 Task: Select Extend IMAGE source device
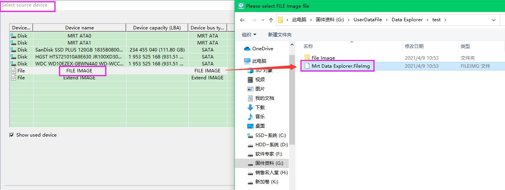tap(122, 77)
